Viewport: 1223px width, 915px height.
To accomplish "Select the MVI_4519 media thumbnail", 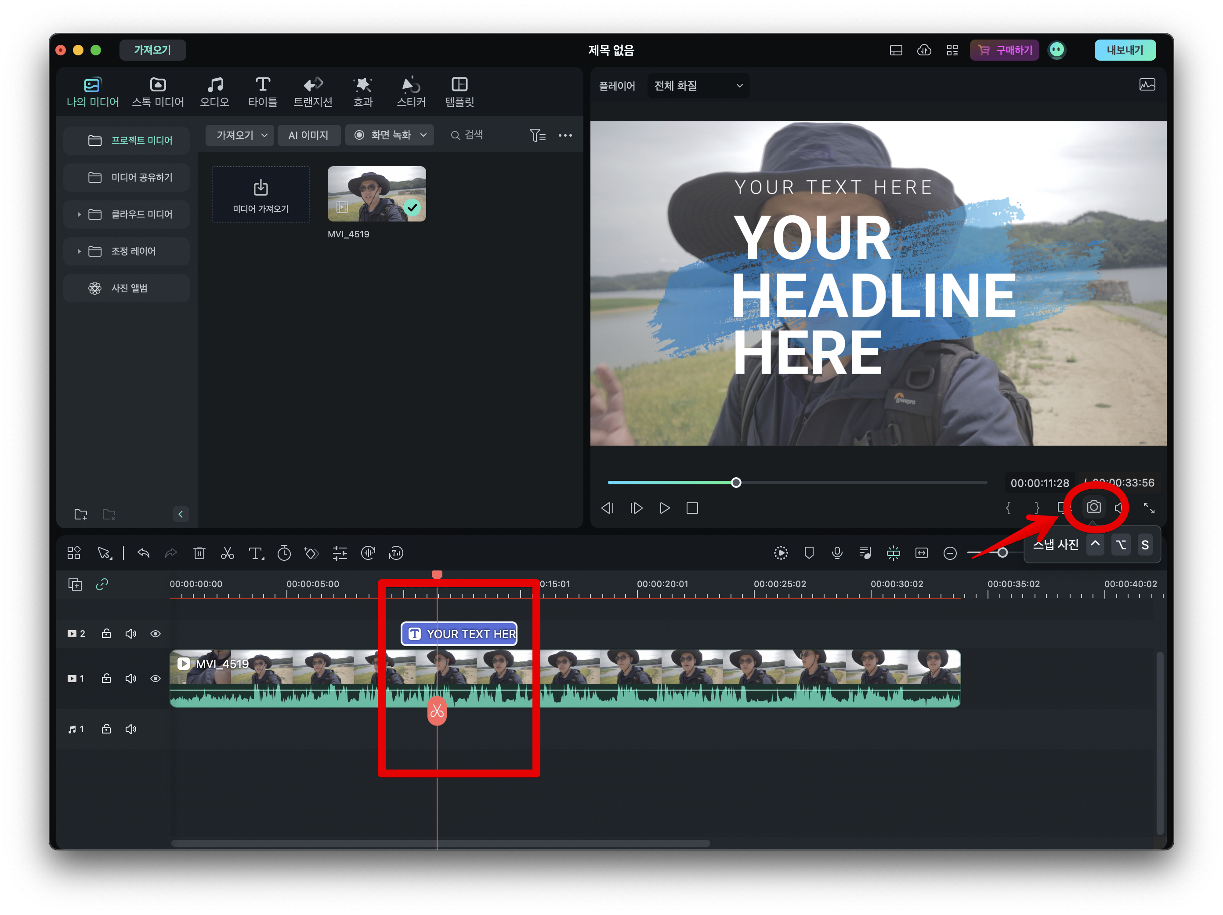I will click(376, 194).
